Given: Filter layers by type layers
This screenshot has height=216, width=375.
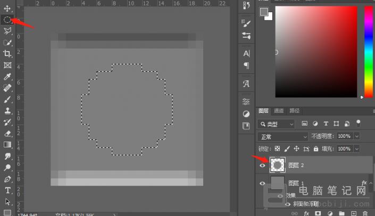Looking at the screenshot, I should [x=326, y=123].
